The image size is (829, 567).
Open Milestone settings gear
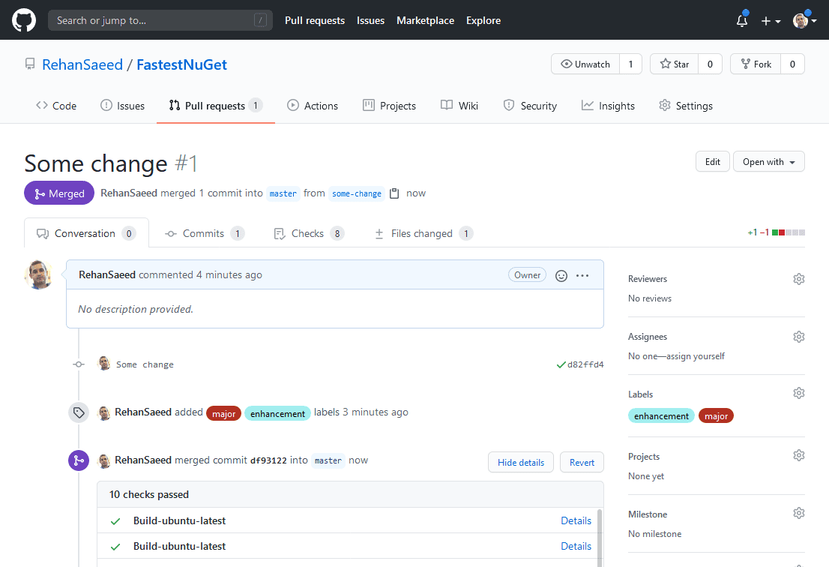pos(799,512)
